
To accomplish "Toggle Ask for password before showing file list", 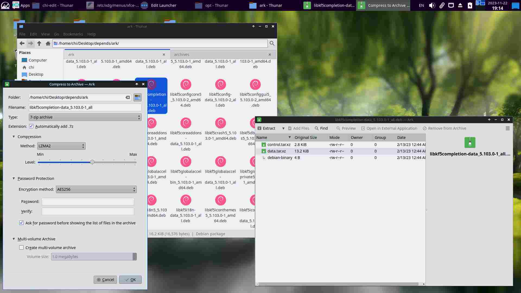I will [x=21, y=223].
